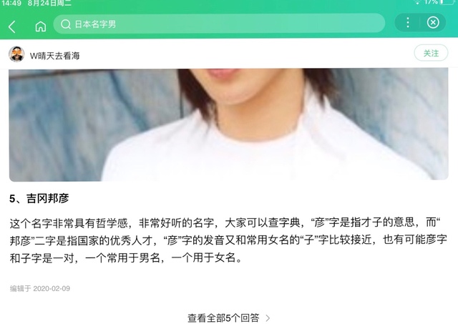Screen dimensions: 458x324
Task: Select the heading 5、吉冈邦彦
Action: [39, 199]
